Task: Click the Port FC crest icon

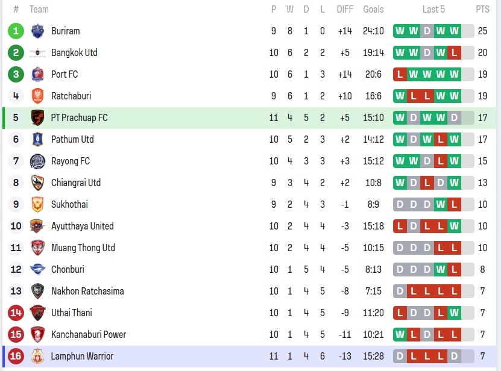Action: [x=38, y=74]
